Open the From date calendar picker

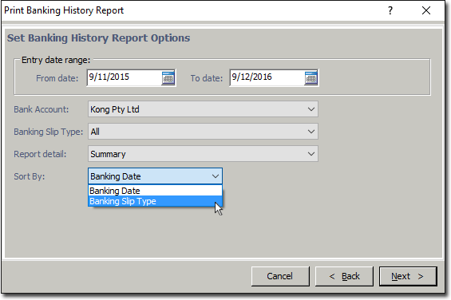168,78
